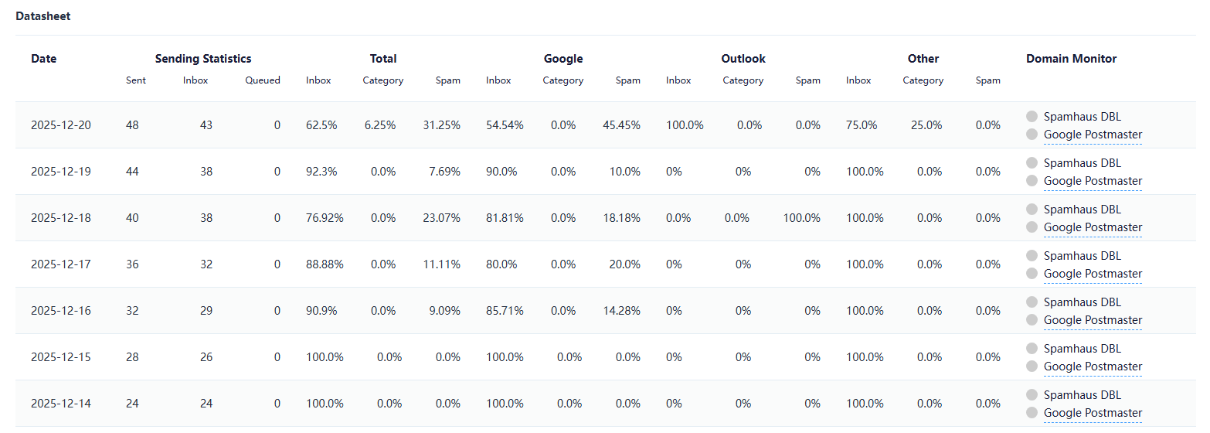Open the Google Postmaster link for 2025-12-20
The image size is (1210, 433).
coord(1093,135)
